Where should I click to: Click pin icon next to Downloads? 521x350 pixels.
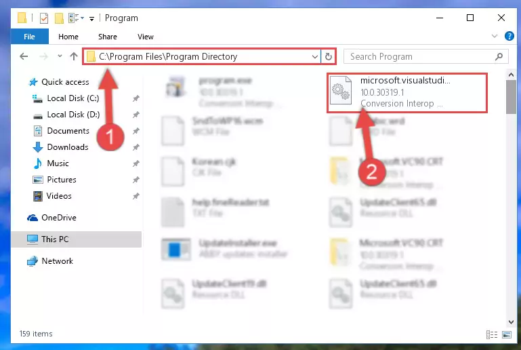(x=136, y=147)
